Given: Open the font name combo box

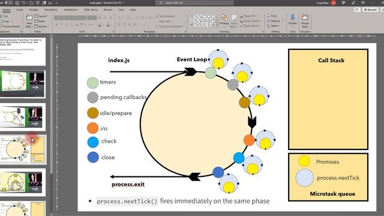Looking at the screenshot, I should point(70,17).
